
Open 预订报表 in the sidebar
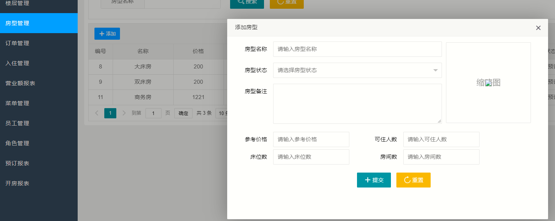tap(39, 163)
